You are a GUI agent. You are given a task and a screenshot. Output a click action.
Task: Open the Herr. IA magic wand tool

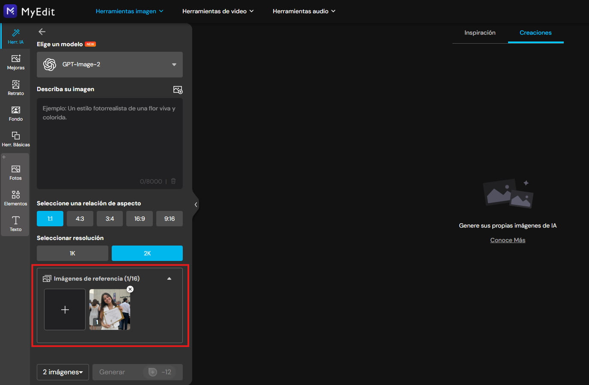click(x=16, y=36)
